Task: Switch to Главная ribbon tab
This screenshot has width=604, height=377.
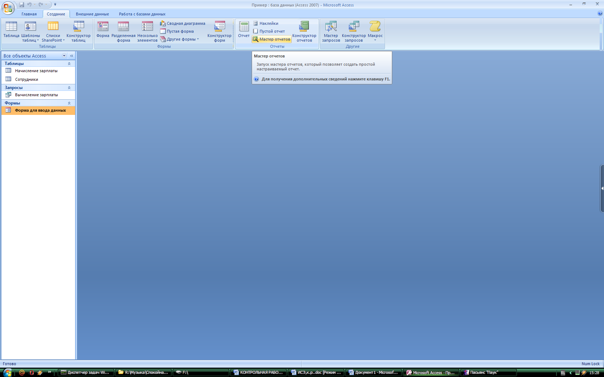Action: coord(29,14)
